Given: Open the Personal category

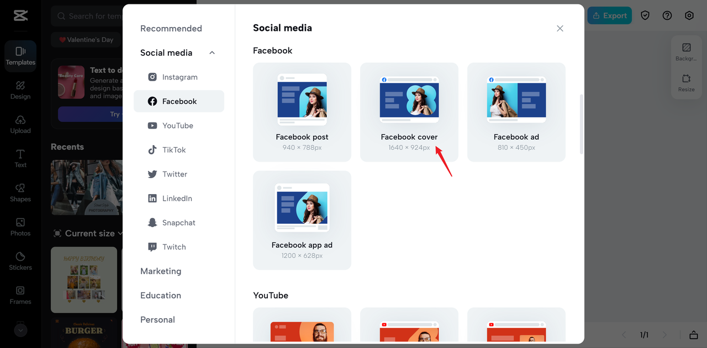Looking at the screenshot, I should [157, 320].
